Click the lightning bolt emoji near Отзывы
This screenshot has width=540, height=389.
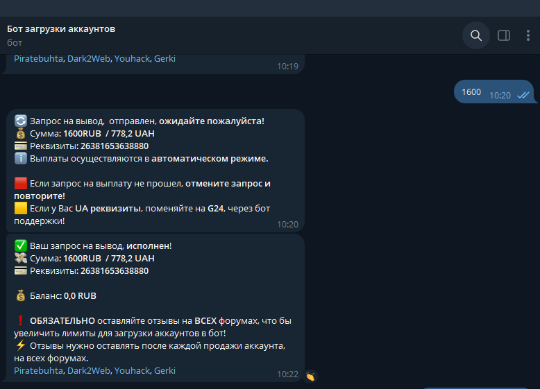pos(20,345)
